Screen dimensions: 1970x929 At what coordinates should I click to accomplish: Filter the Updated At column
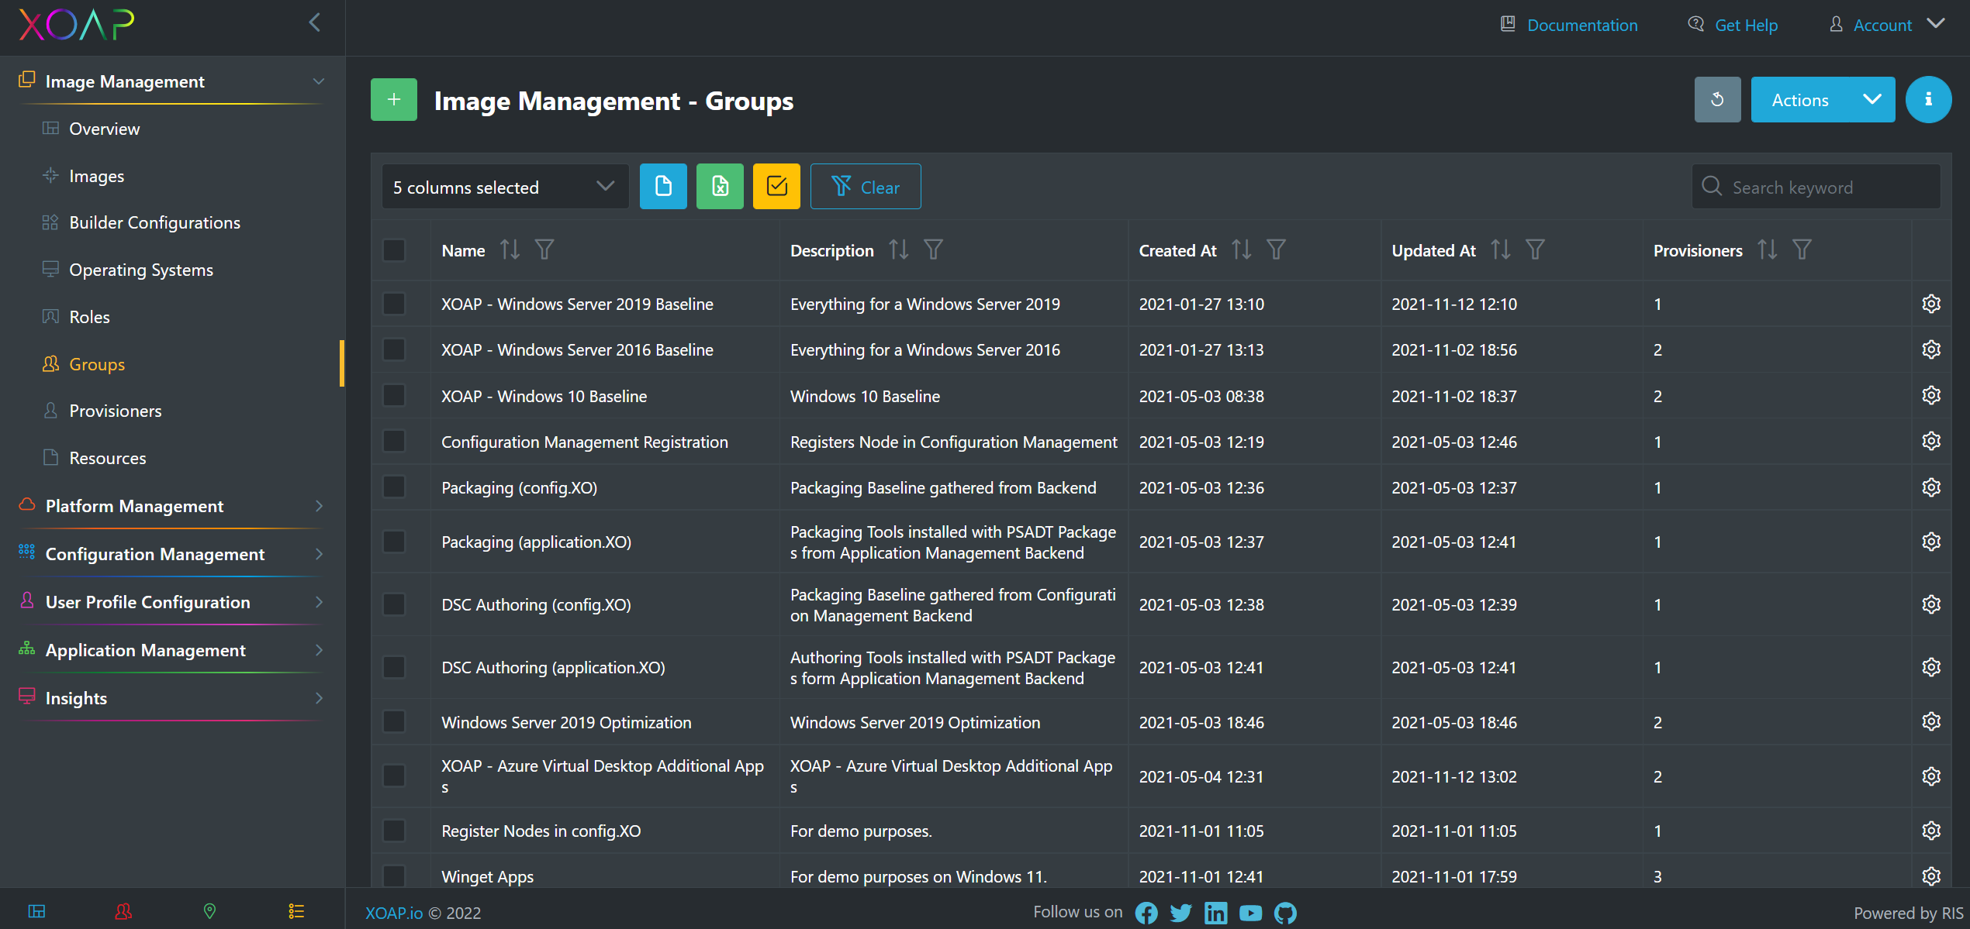point(1535,250)
